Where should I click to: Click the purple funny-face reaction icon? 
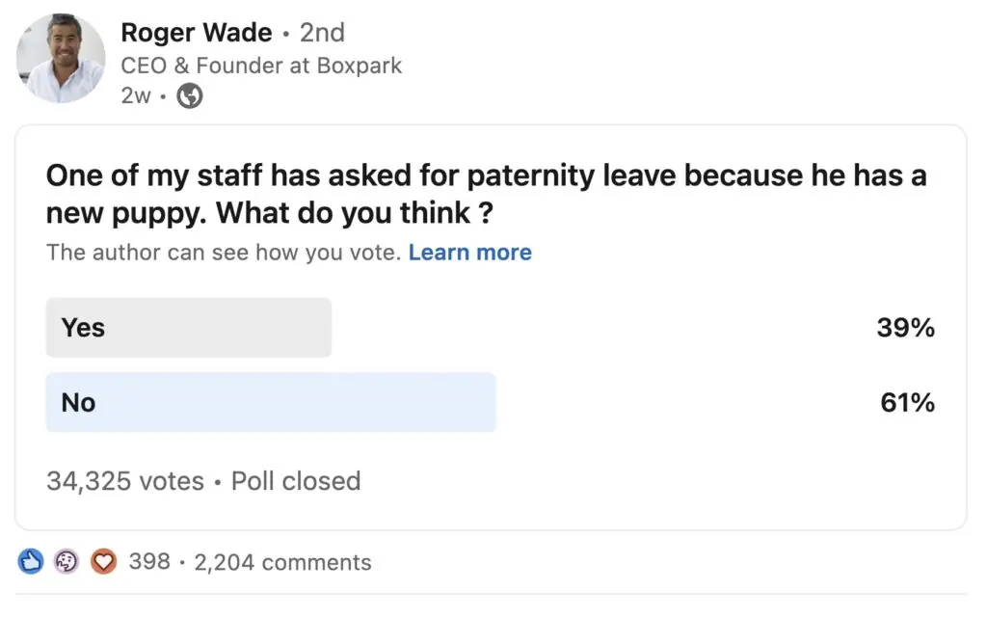[67, 561]
